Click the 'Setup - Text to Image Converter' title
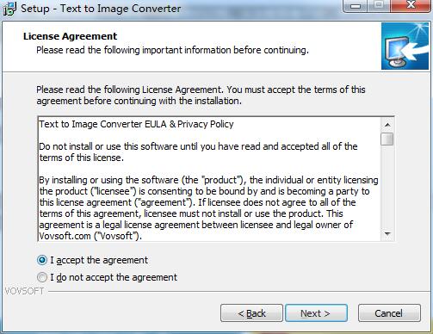433x334 pixels. point(101,9)
